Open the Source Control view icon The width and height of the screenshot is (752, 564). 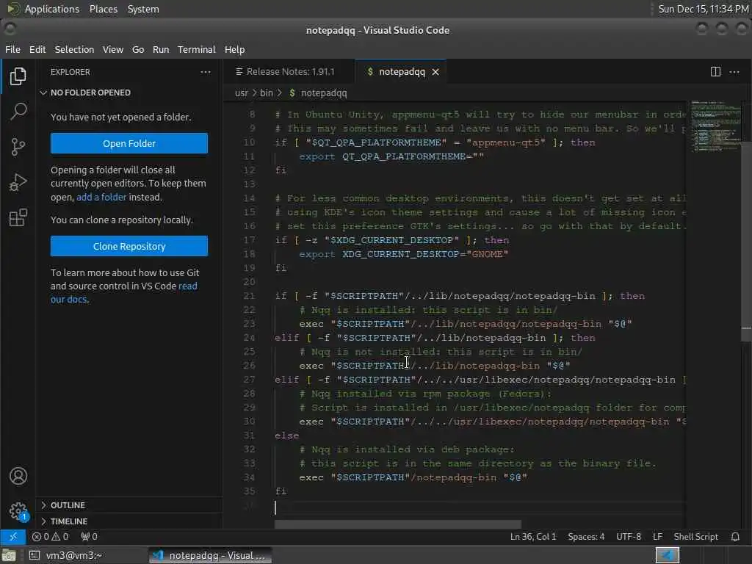click(18, 147)
